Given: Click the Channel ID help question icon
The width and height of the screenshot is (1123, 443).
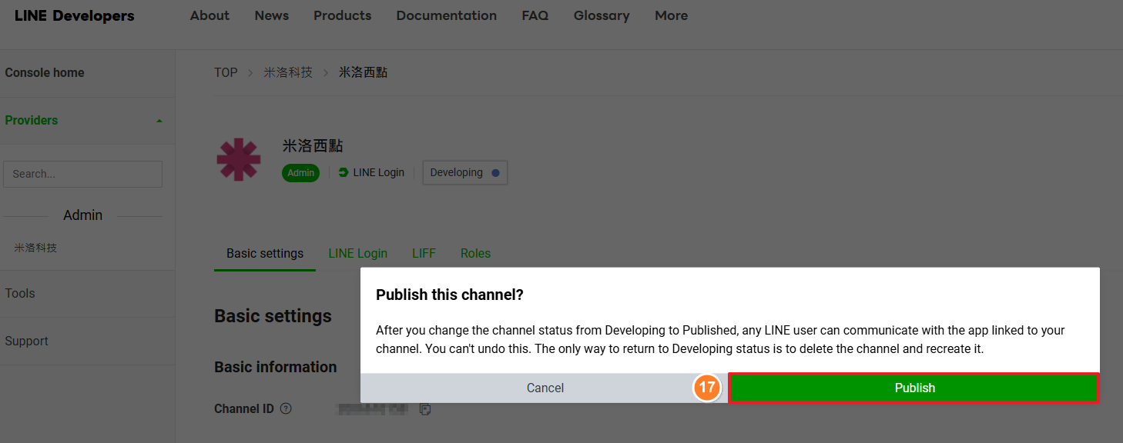Looking at the screenshot, I should coord(286,409).
